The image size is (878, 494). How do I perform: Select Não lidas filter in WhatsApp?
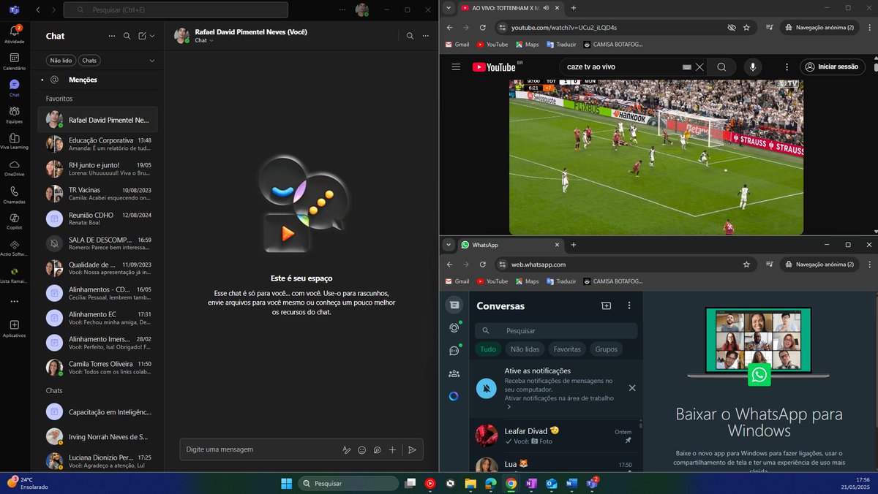pos(525,349)
